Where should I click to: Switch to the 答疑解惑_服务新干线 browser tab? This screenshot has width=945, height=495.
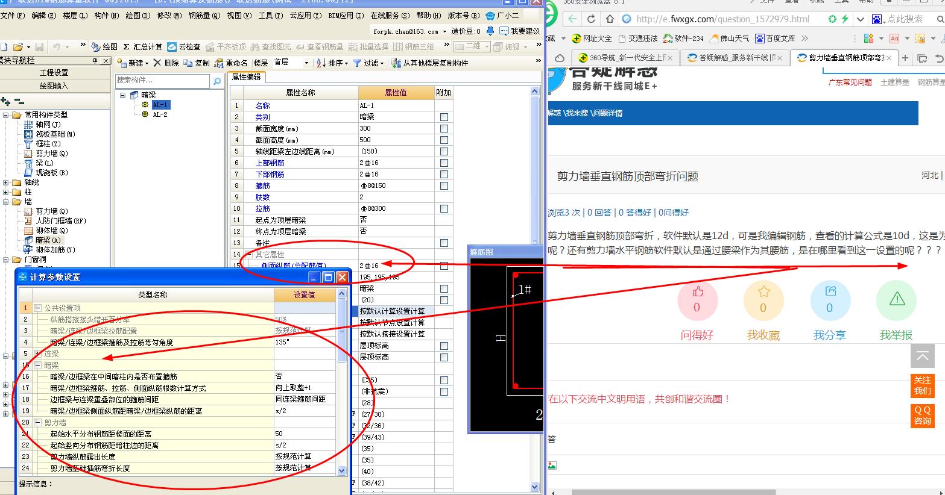pos(734,58)
